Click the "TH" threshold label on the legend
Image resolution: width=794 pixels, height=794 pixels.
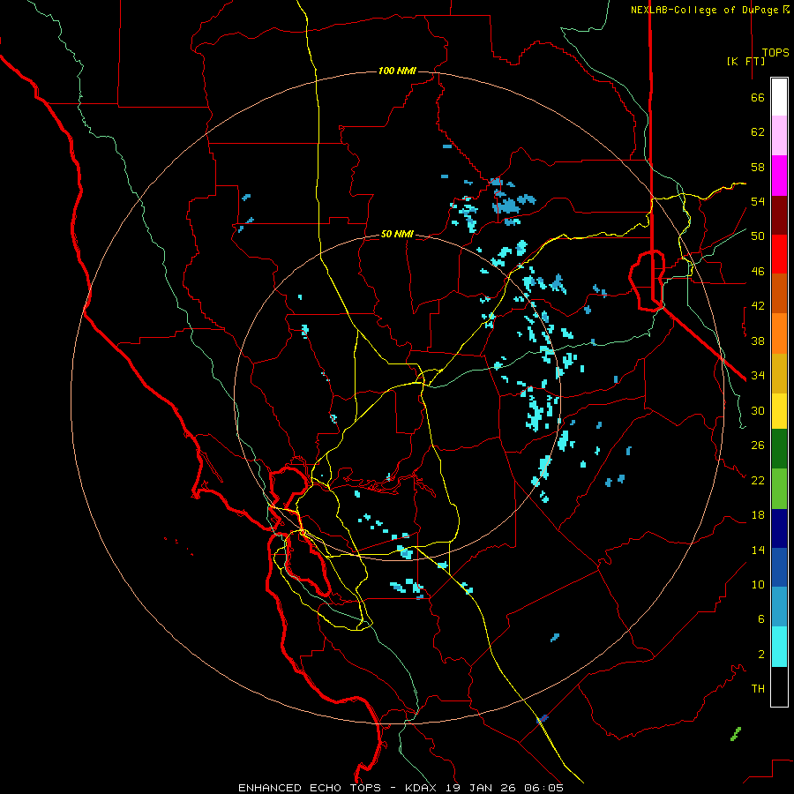tap(758, 689)
